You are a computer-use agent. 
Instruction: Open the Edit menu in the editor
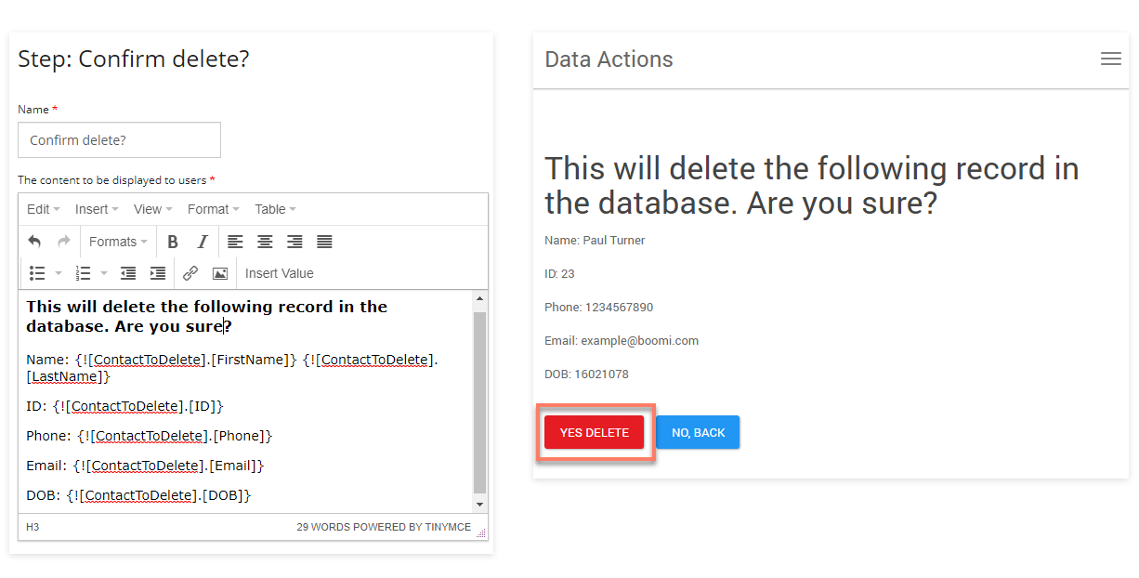[x=43, y=209]
